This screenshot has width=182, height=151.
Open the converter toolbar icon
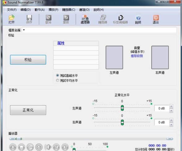click(x=103, y=18)
